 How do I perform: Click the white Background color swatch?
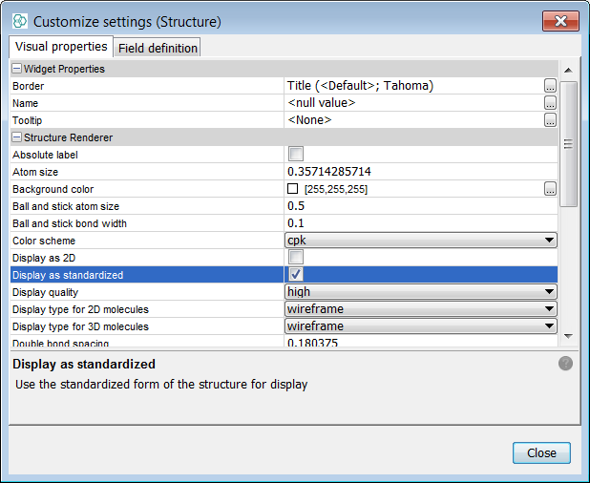(x=293, y=189)
